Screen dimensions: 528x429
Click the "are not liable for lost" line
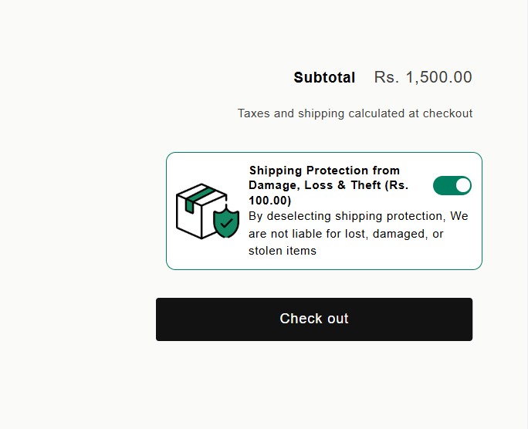pyautogui.click(x=346, y=234)
